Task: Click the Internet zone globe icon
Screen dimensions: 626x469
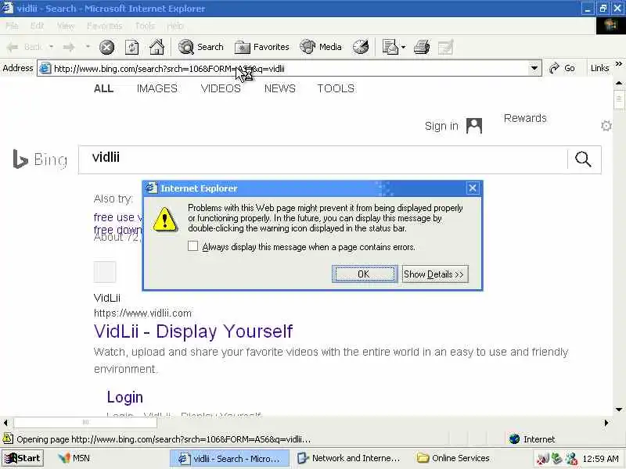Action: click(515, 439)
